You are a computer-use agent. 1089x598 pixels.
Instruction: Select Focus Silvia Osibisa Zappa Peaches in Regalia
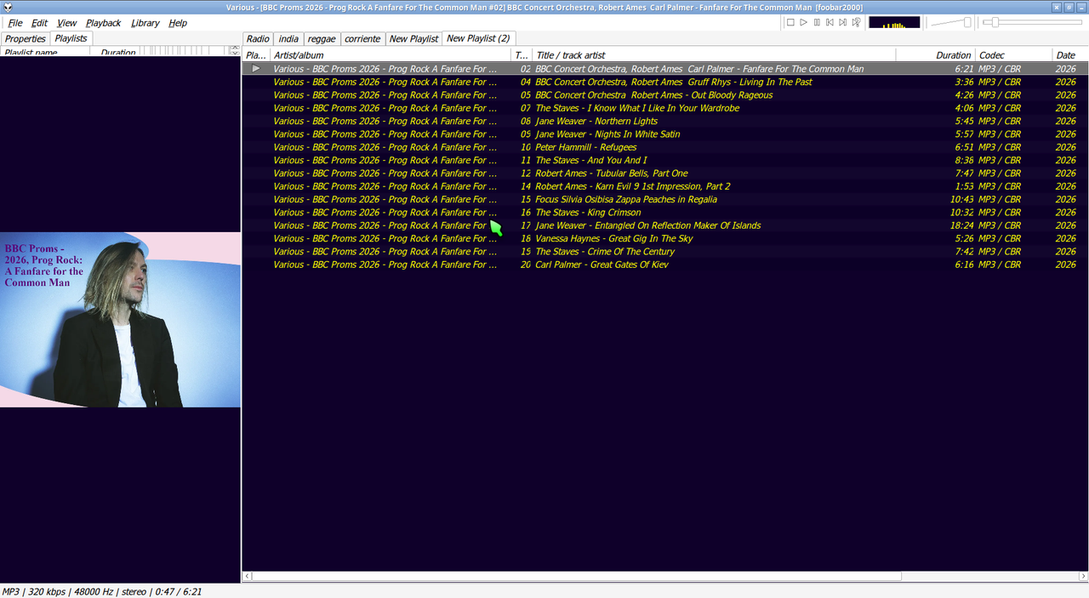(665, 199)
